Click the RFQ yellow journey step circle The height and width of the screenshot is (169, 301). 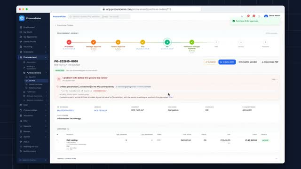tap(143, 42)
